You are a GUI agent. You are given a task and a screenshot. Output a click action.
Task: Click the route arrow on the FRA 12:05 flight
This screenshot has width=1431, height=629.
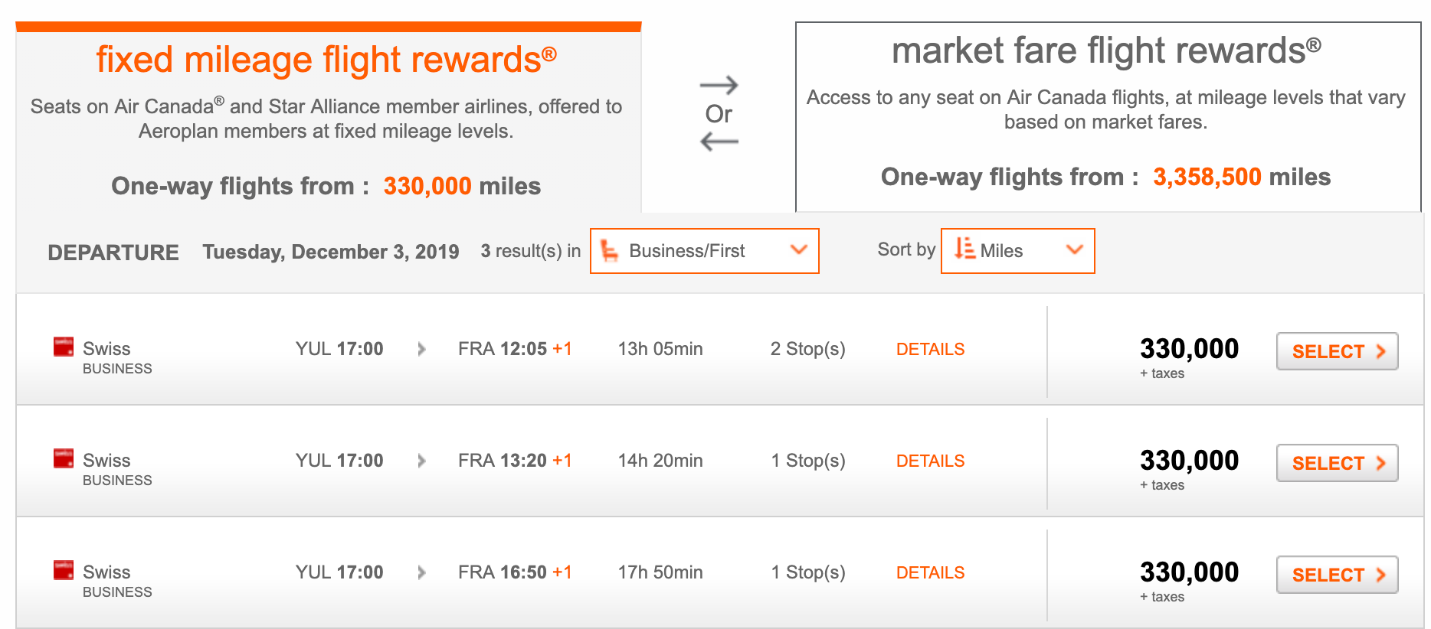(421, 350)
